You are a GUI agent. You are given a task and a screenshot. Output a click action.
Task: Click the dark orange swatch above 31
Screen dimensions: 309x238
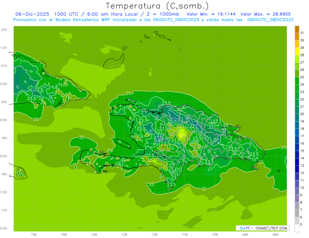point(297,29)
